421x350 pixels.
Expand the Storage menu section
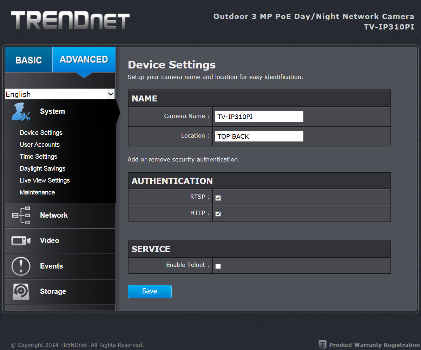point(60,292)
